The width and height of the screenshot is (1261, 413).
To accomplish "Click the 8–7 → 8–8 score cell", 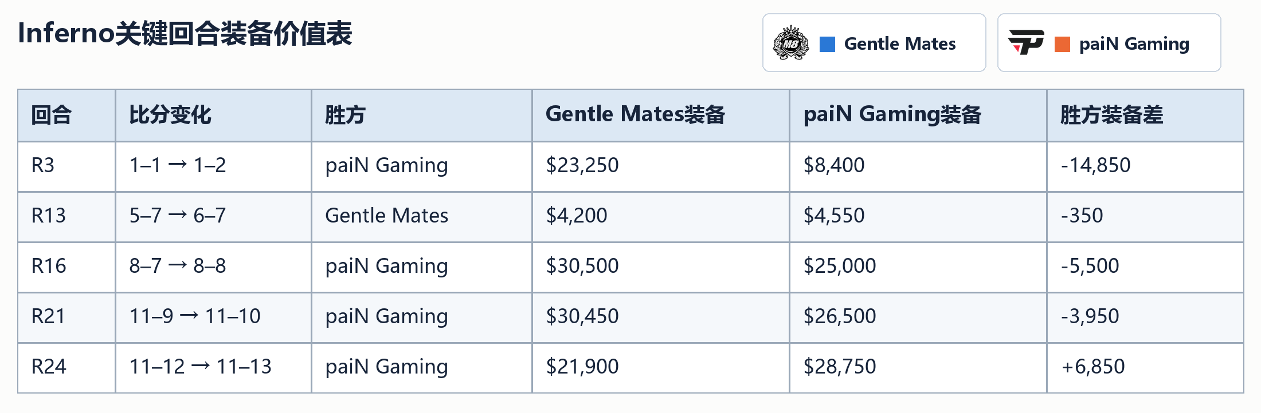I will coord(213,267).
